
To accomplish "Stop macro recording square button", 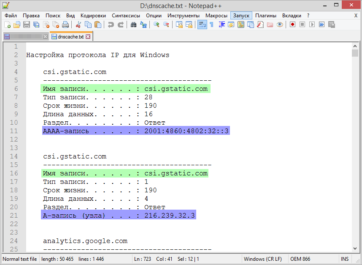I will (x=302, y=25).
